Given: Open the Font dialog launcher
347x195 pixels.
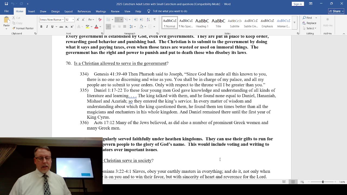Looking at the screenshot, I should (x=102, y=34).
